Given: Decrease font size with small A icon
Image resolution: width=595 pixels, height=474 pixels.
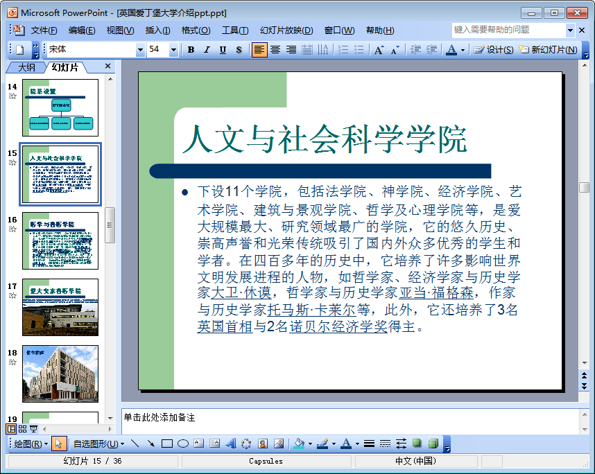Looking at the screenshot, I should [395, 50].
